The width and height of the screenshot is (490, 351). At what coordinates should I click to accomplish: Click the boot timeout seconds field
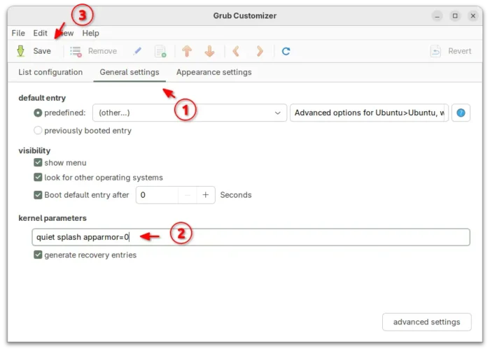[x=157, y=195]
